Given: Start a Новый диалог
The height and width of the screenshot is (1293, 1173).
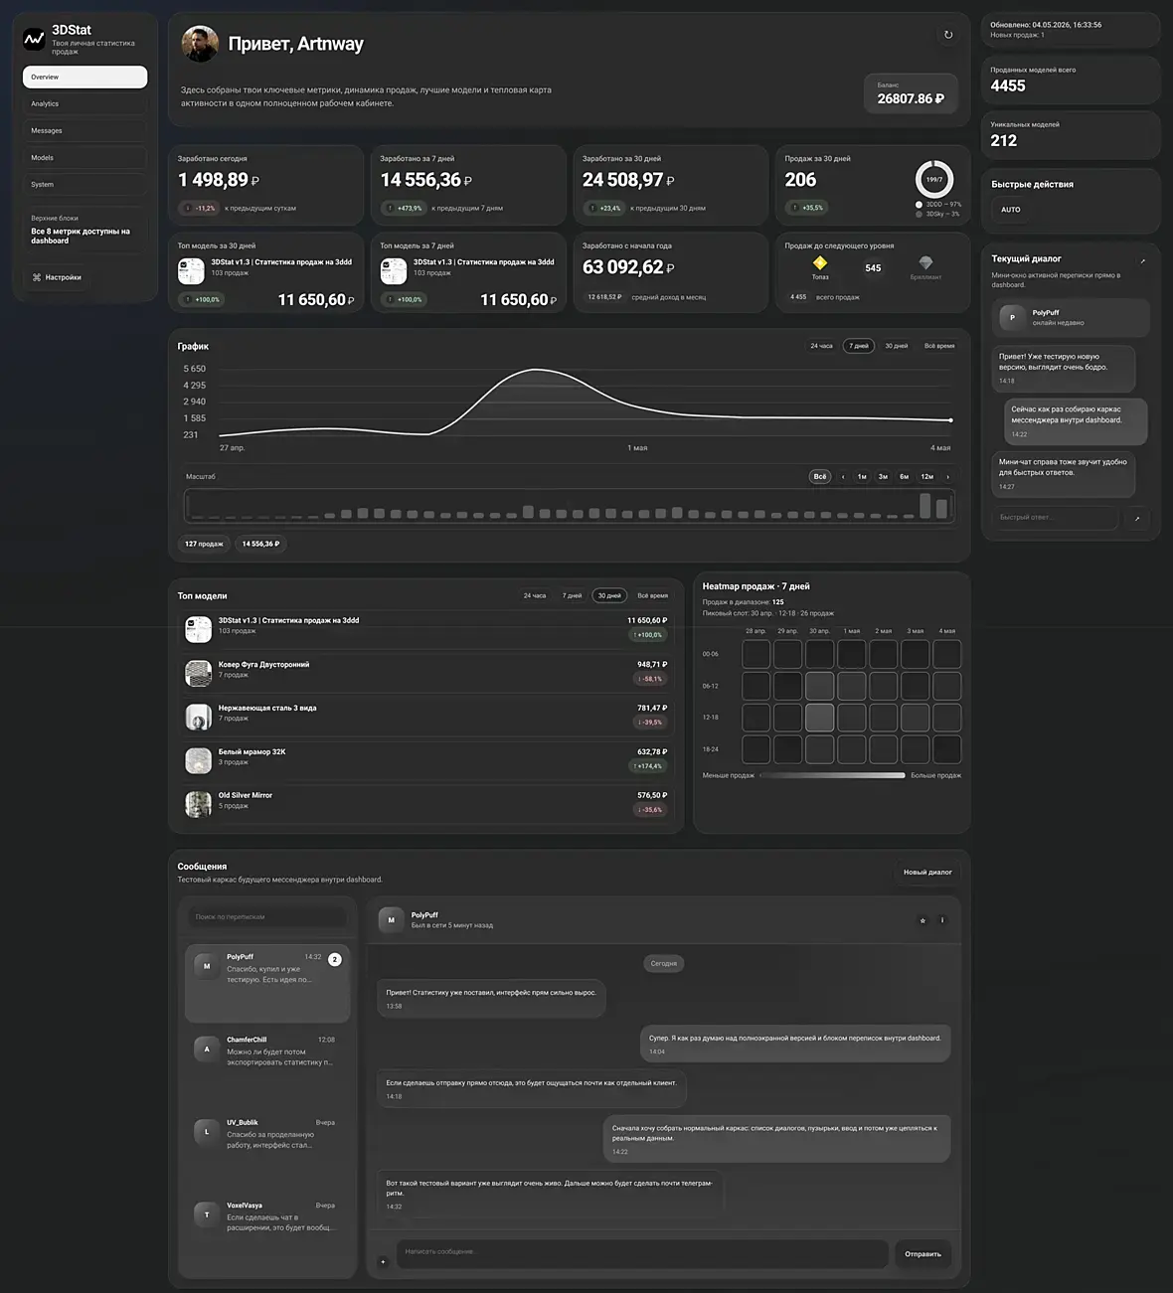Looking at the screenshot, I should (x=927, y=872).
